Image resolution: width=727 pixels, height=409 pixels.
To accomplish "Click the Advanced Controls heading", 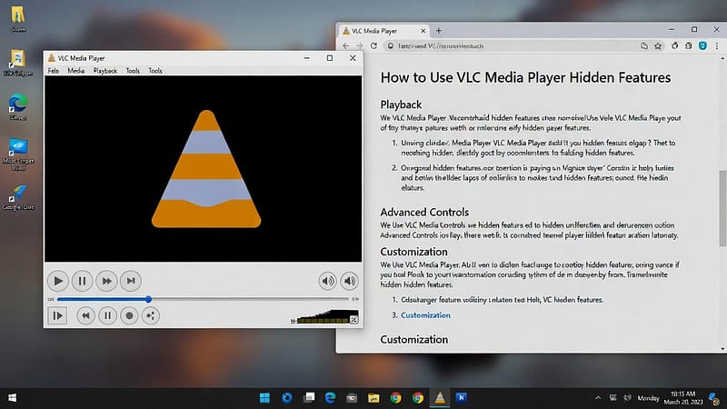I will [x=424, y=212].
